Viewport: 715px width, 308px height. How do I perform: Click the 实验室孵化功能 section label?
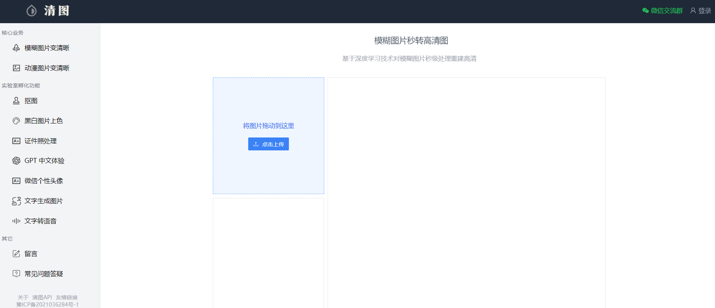(x=21, y=85)
